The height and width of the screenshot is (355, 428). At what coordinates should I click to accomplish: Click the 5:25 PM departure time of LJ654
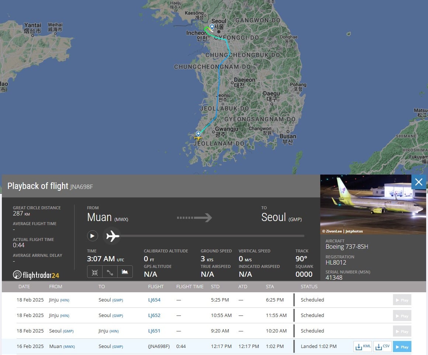tap(220, 300)
